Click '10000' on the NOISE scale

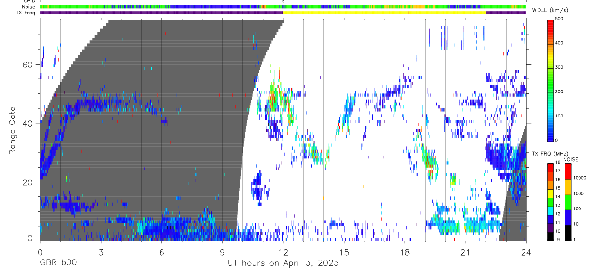click(580, 178)
